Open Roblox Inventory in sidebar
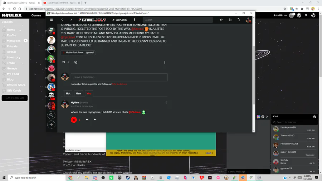 pyautogui.click(x=13, y=58)
